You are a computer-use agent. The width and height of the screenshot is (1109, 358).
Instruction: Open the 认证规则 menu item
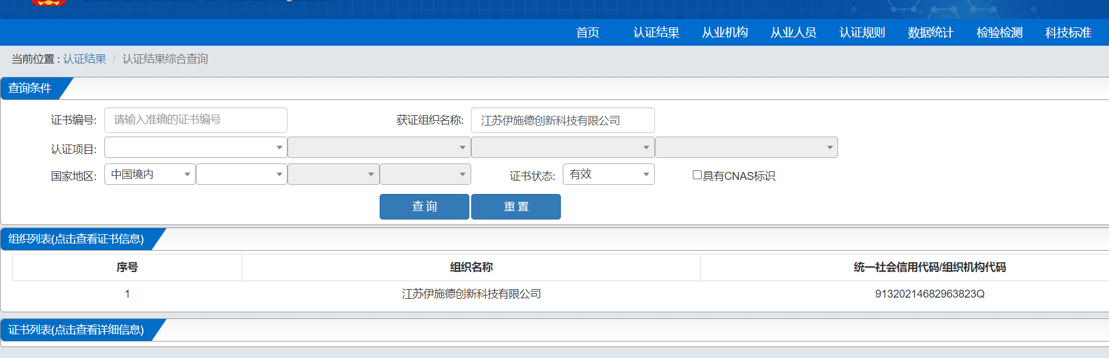click(x=862, y=33)
